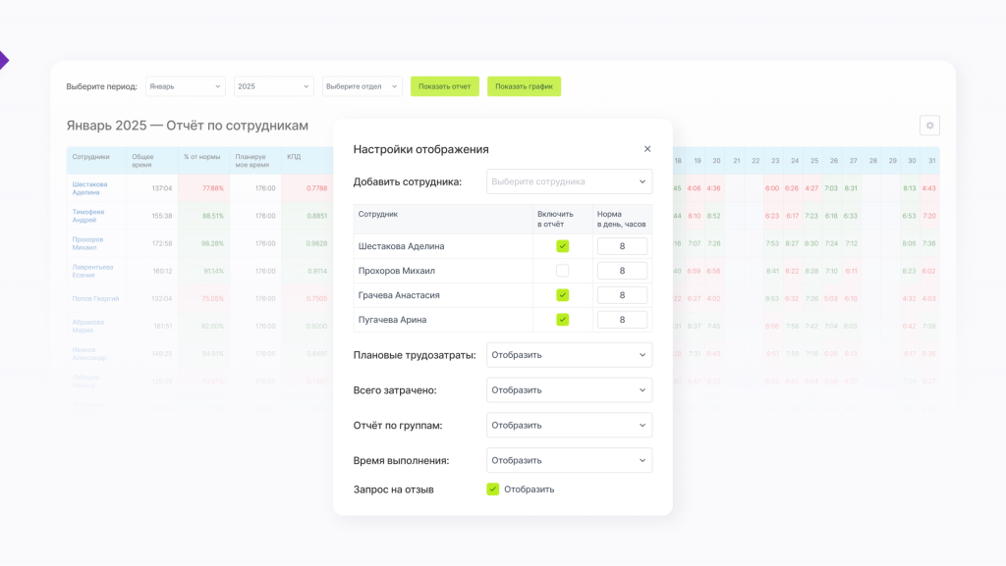Click daily norm field for Пугачева Арина

[x=622, y=320]
